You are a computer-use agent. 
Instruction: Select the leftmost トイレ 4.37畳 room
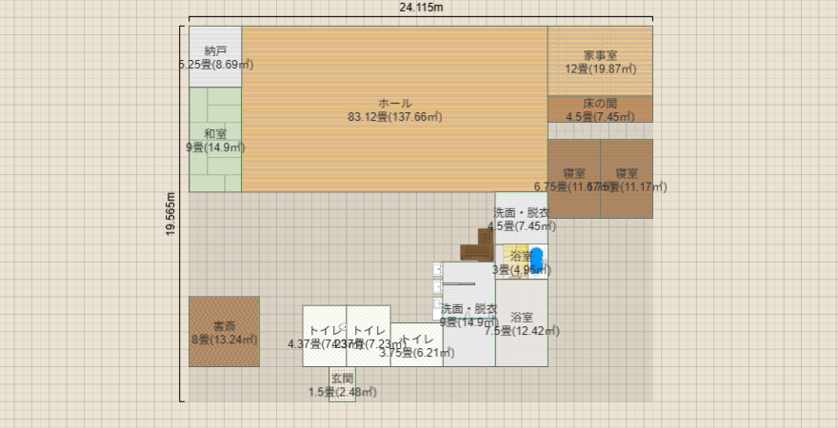(x=325, y=336)
